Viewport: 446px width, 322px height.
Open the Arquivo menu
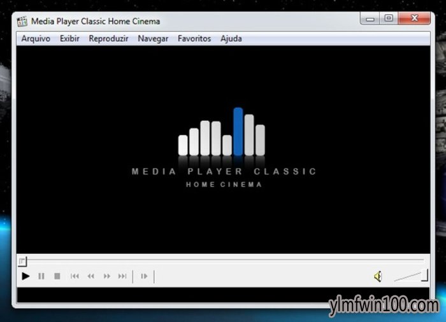pos(36,38)
